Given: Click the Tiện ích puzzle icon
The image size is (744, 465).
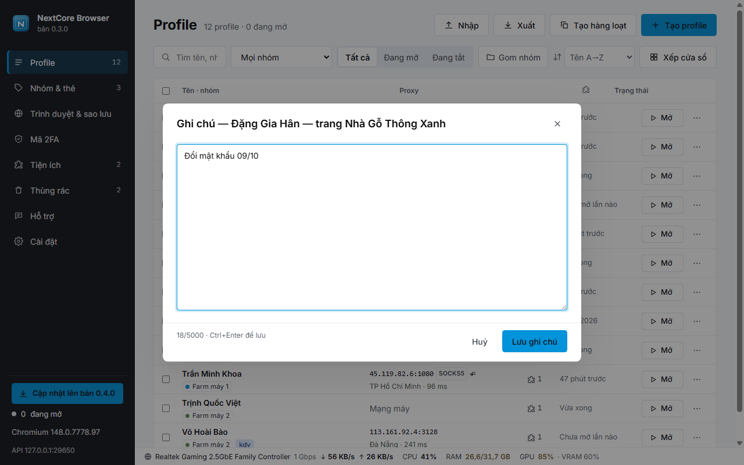Looking at the screenshot, I should [x=19, y=164].
